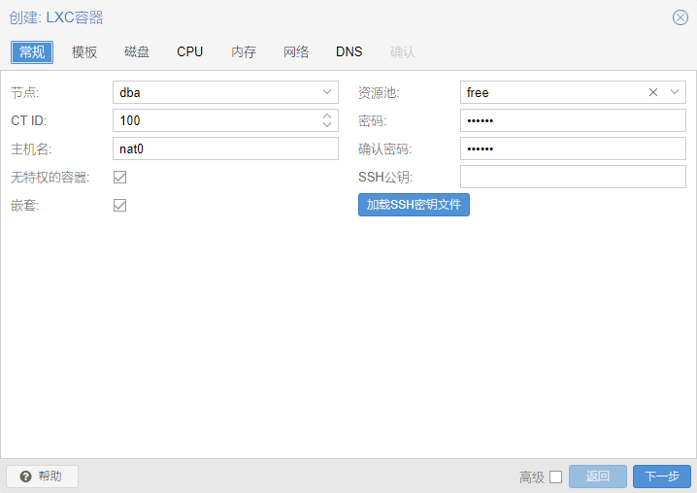Switch to the 模板 tab

84,51
